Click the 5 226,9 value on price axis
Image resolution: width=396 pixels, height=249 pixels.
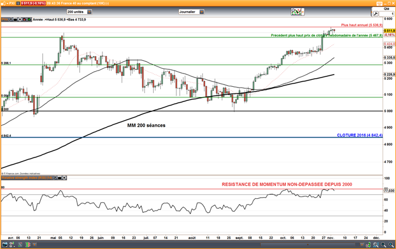click(x=390, y=74)
